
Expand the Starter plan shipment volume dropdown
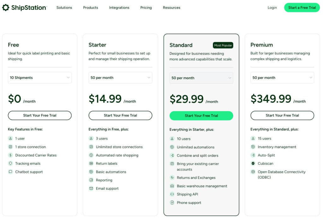120,78
